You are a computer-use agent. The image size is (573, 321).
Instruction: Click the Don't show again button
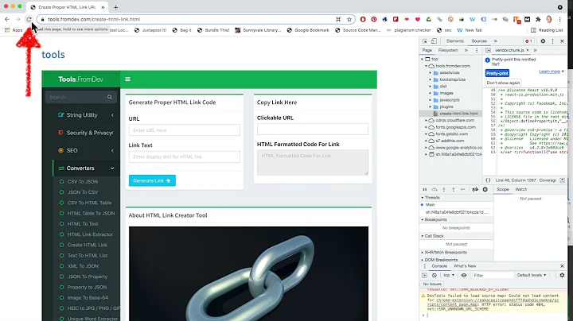click(x=503, y=83)
